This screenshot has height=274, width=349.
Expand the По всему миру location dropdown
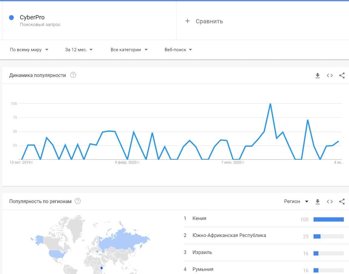point(29,50)
